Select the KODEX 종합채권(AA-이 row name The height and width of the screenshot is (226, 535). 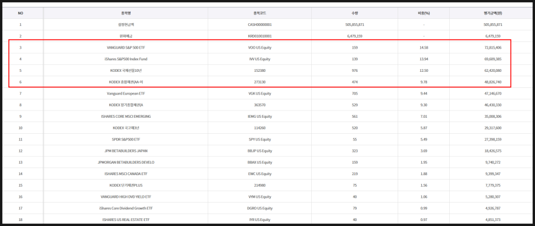coord(126,82)
